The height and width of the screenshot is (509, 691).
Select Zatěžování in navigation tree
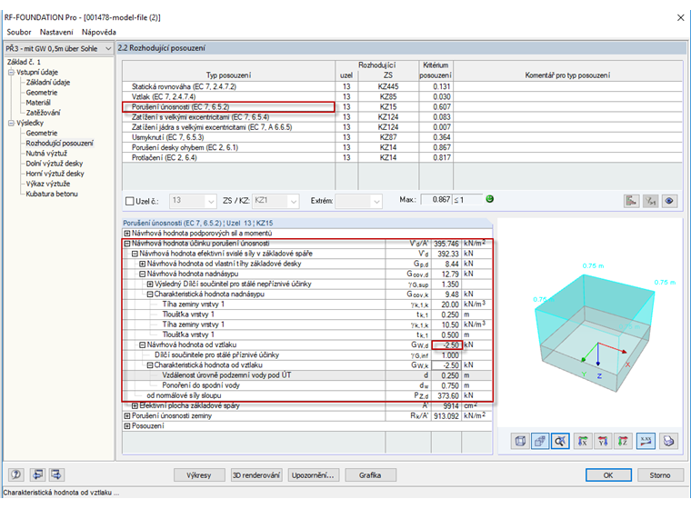pos(43,113)
